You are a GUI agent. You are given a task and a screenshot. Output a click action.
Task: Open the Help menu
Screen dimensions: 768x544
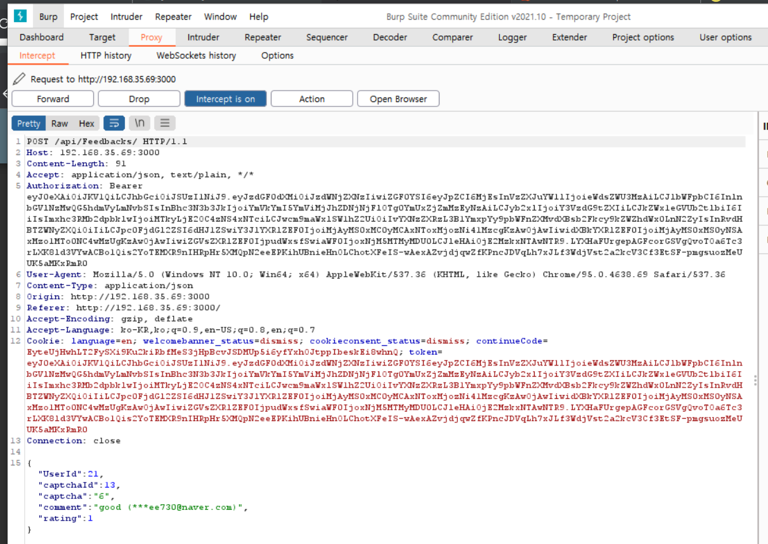click(258, 16)
